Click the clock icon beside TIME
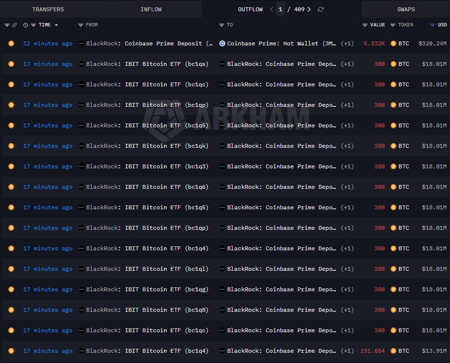 (25, 25)
